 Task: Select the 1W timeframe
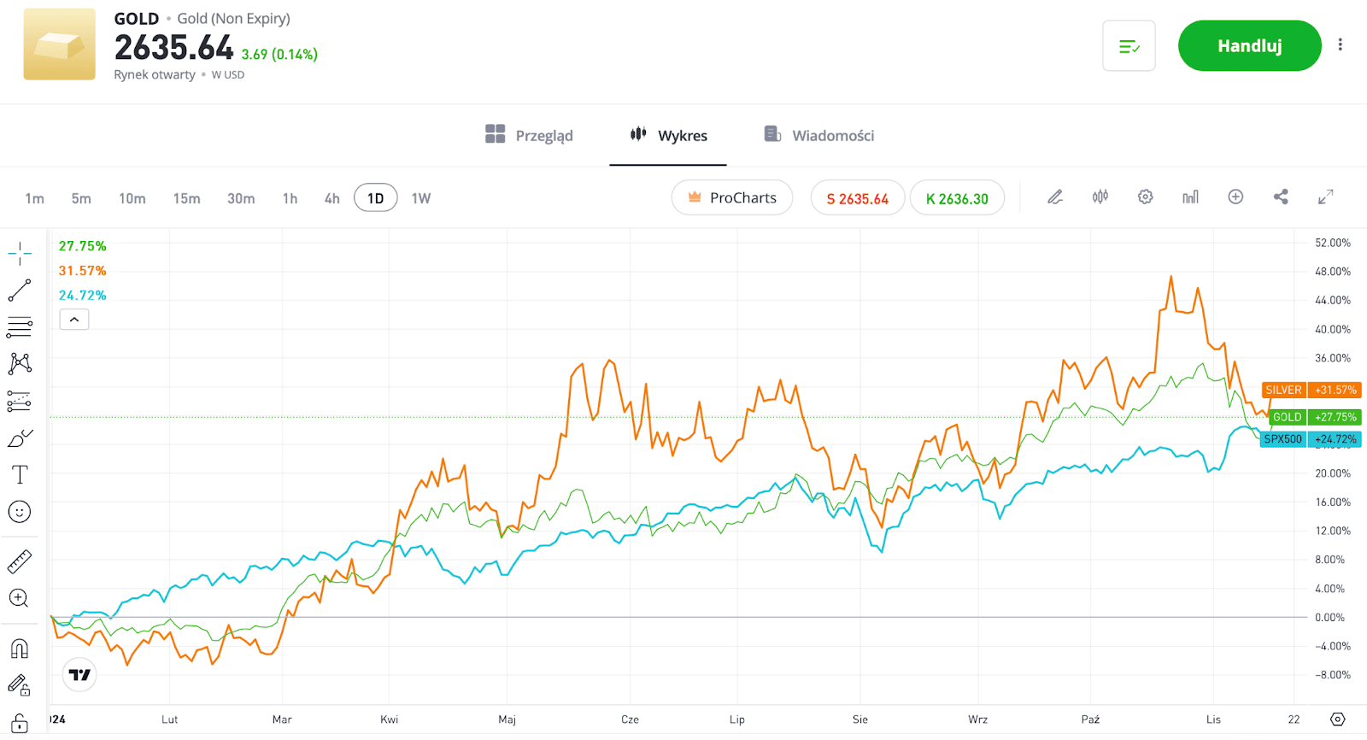coord(421,198)
